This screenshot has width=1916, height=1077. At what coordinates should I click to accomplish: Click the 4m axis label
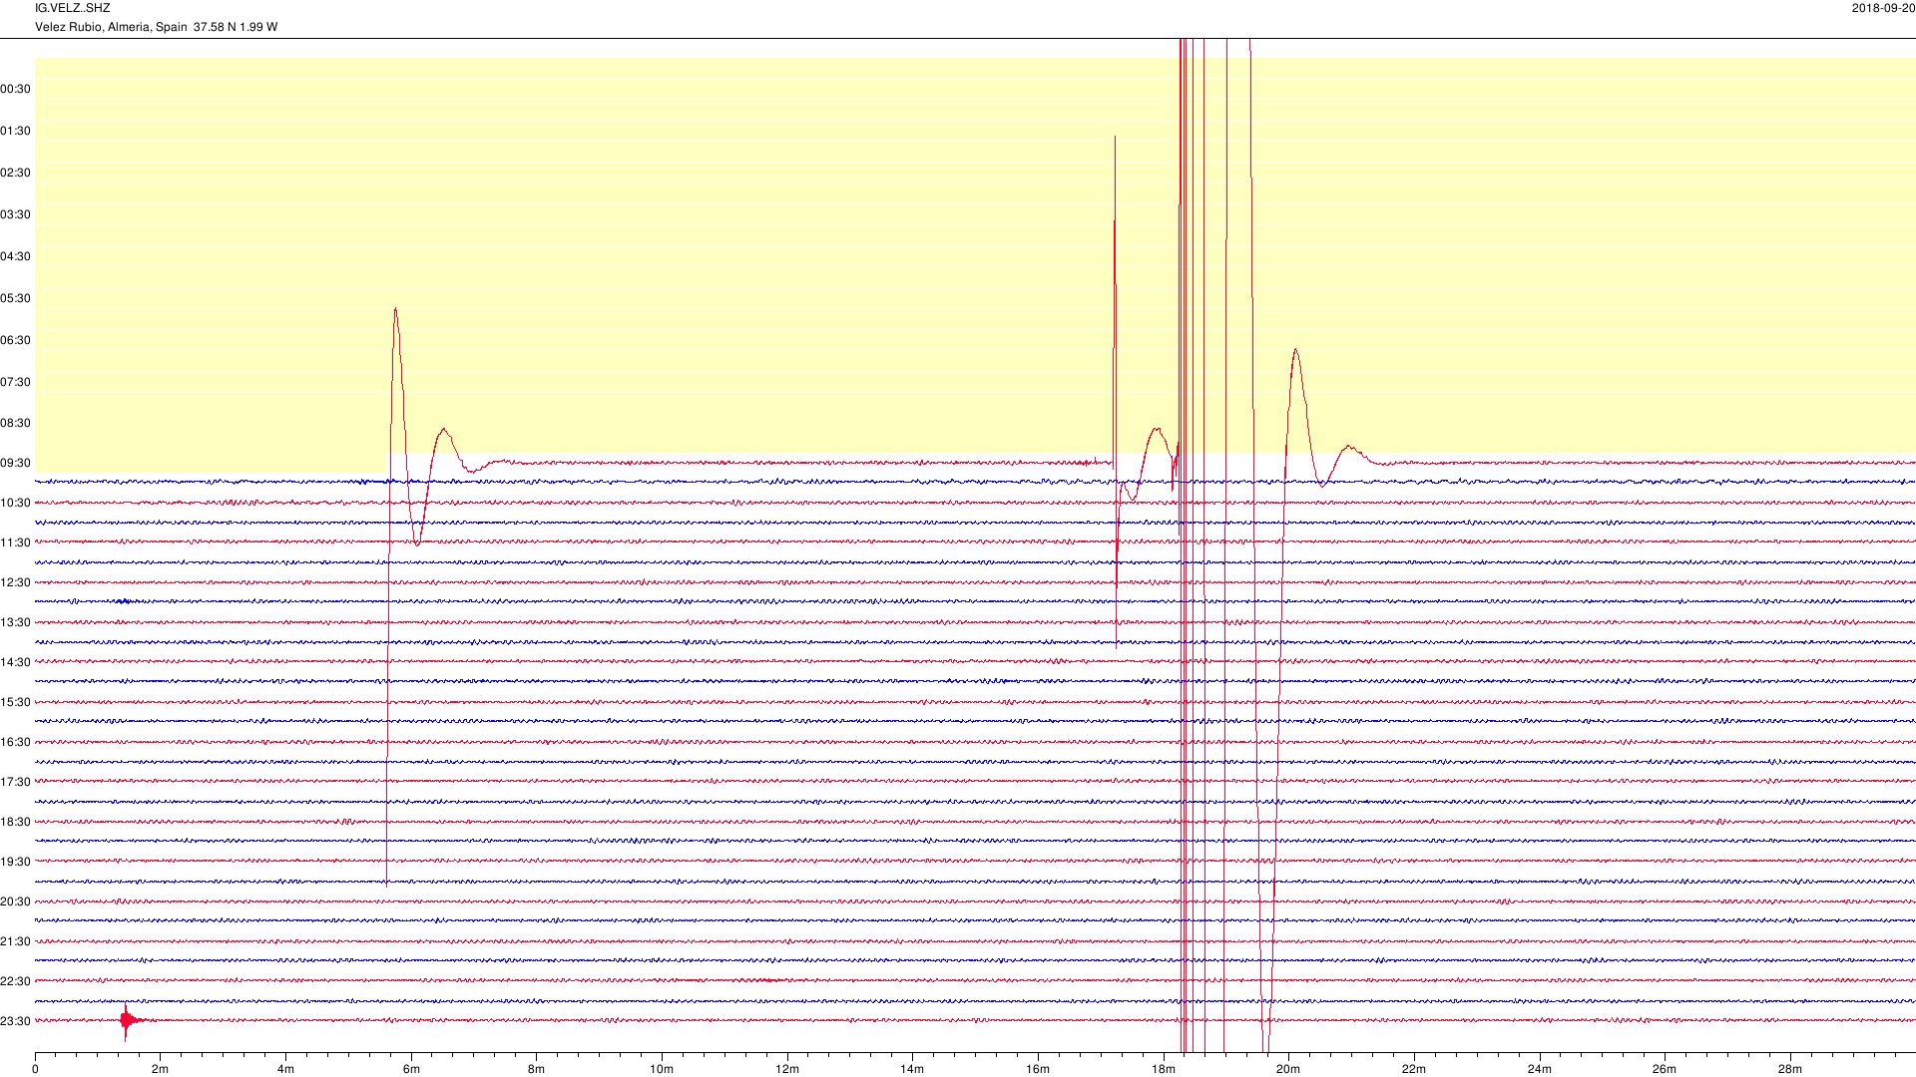pyautogui.click(x=285, y=1069)
